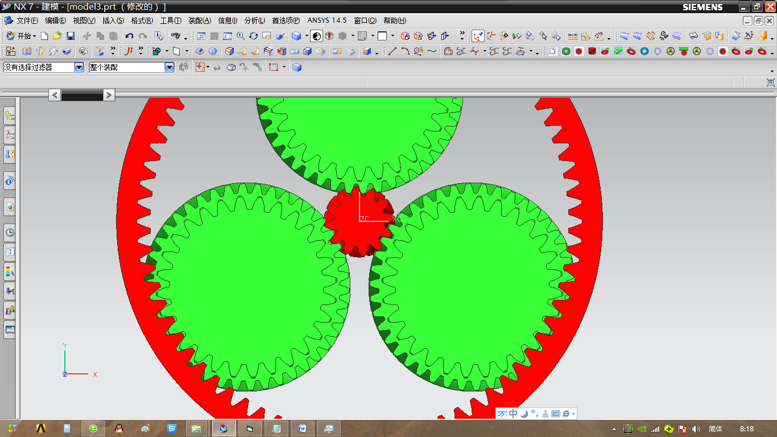Click the Line sketch tool icon
777x437 pixels.
pyautogui.click(x=392, y=51)
